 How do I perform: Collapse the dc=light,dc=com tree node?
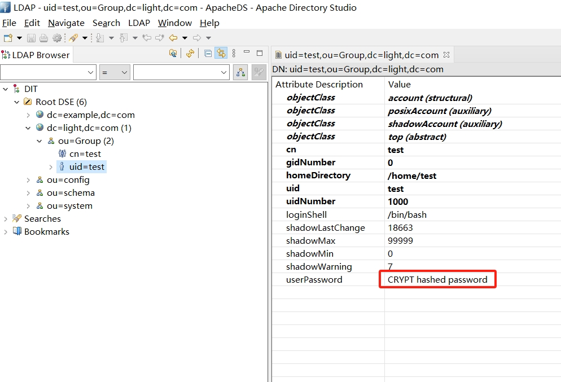point(28,128)
